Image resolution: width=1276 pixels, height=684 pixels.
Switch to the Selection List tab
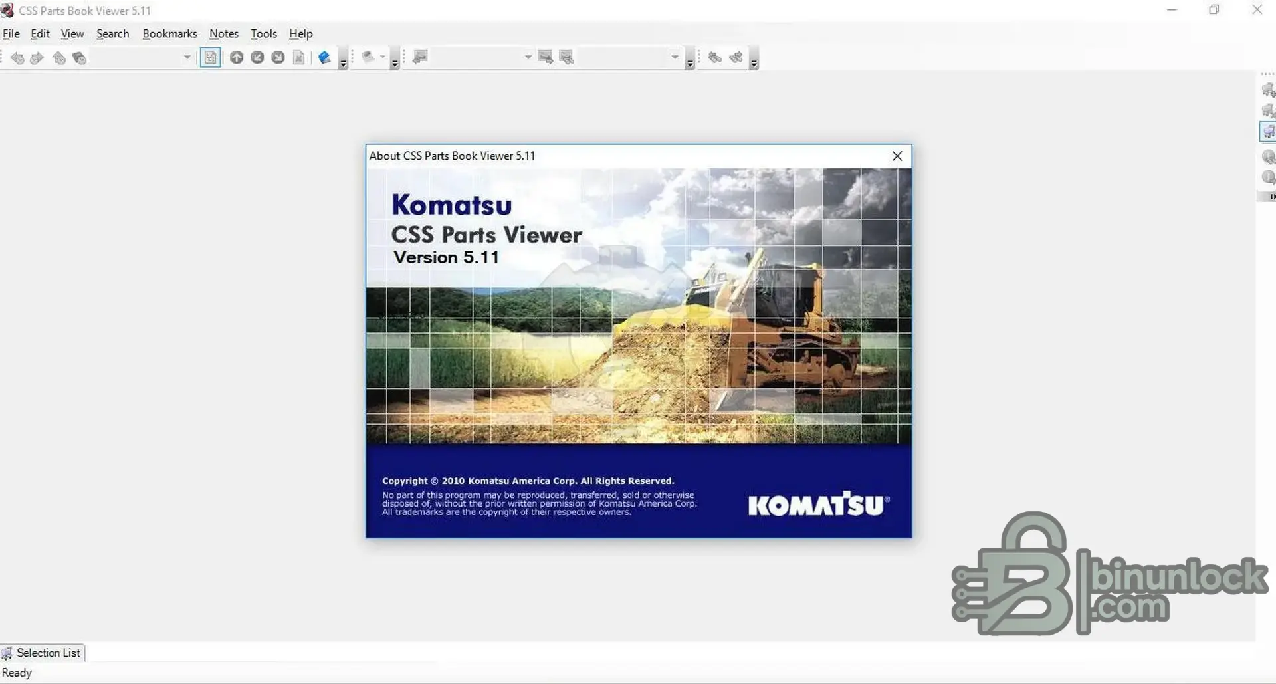pos(43,653)
